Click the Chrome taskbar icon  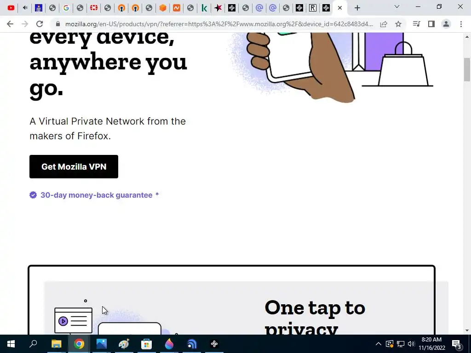click(79, 344)
